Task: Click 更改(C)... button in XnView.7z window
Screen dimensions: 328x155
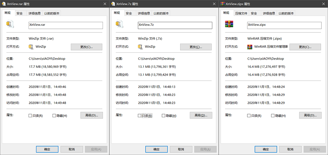Action: pos(196,47)
